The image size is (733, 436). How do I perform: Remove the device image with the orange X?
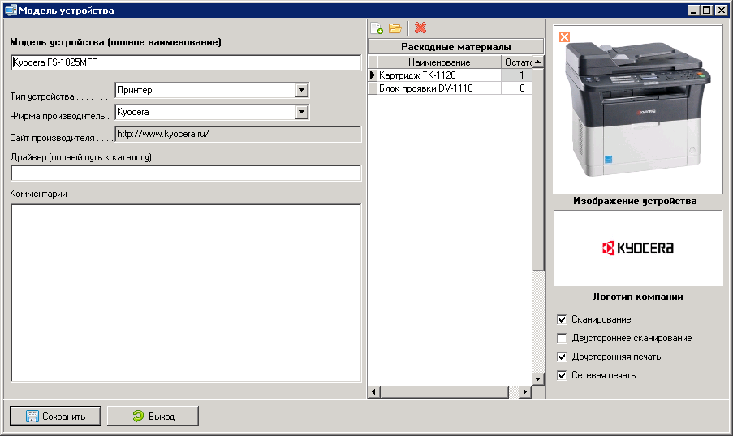tap(565, 37)
